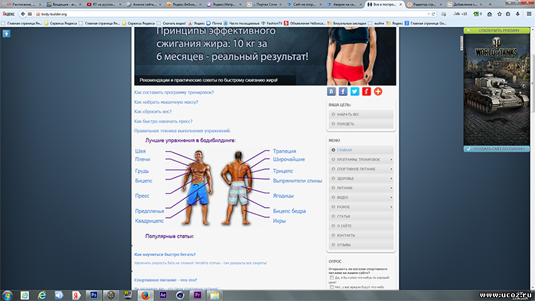
Task: Click the 'Отключить рекламу' green banner button
Action: click(494, 30)
